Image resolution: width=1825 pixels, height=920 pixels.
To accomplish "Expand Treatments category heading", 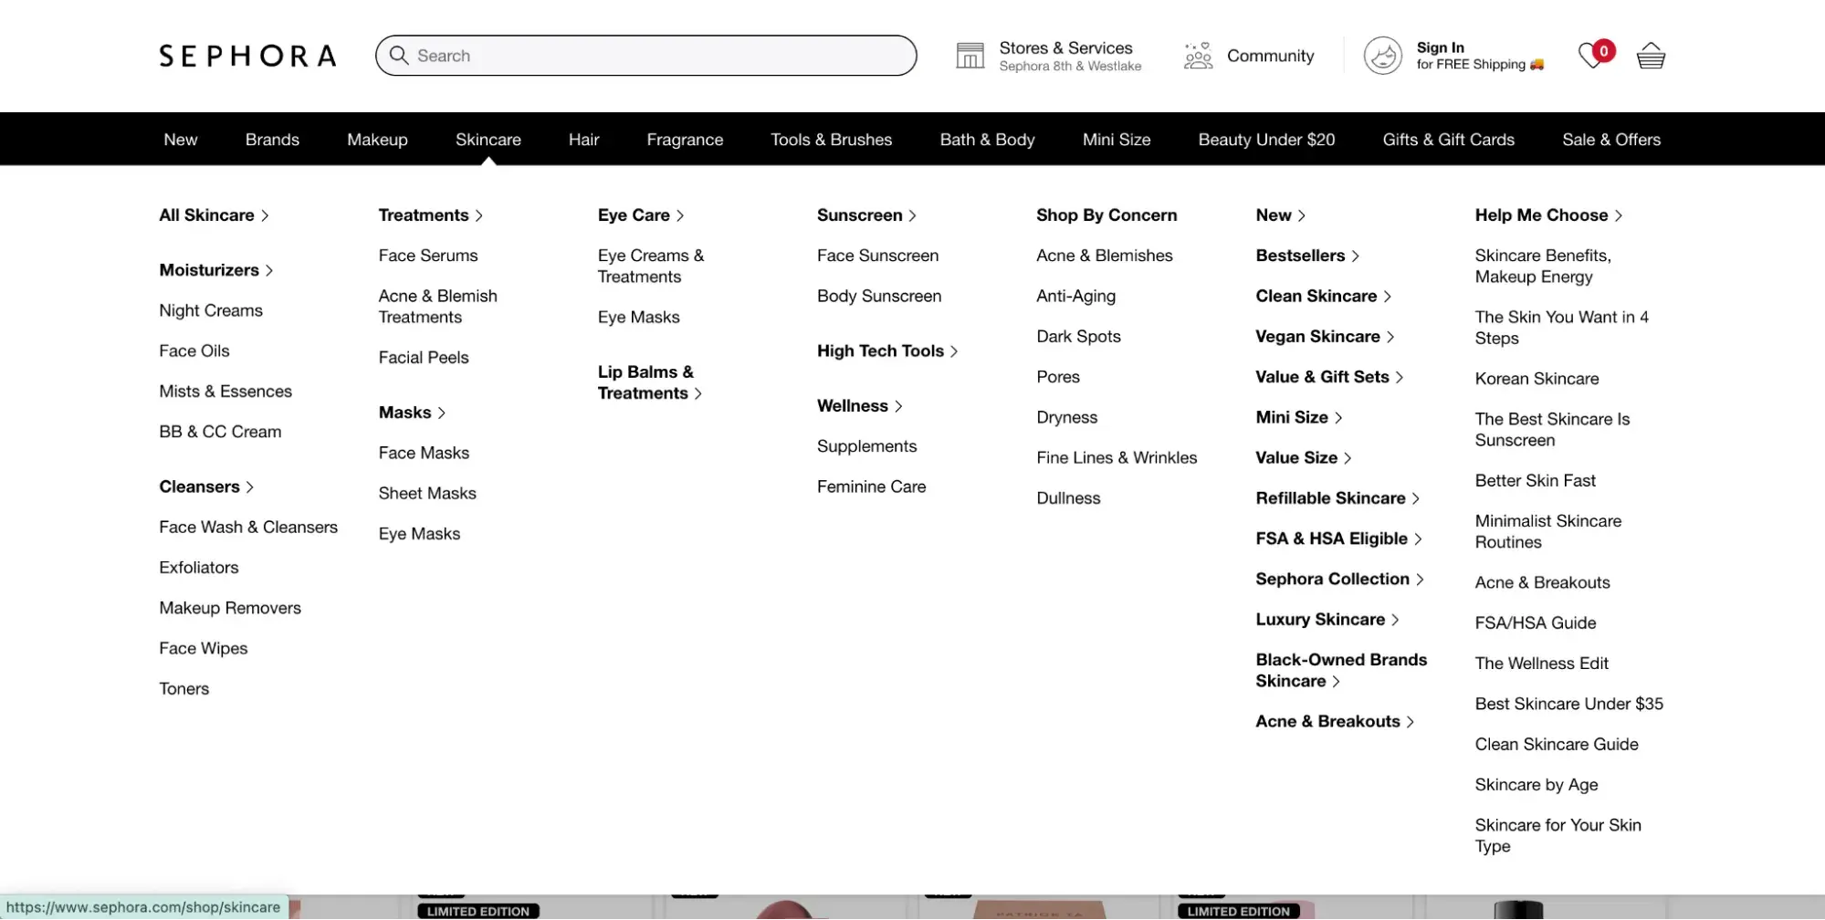I will pyautogui.click(x=431, y=215).
